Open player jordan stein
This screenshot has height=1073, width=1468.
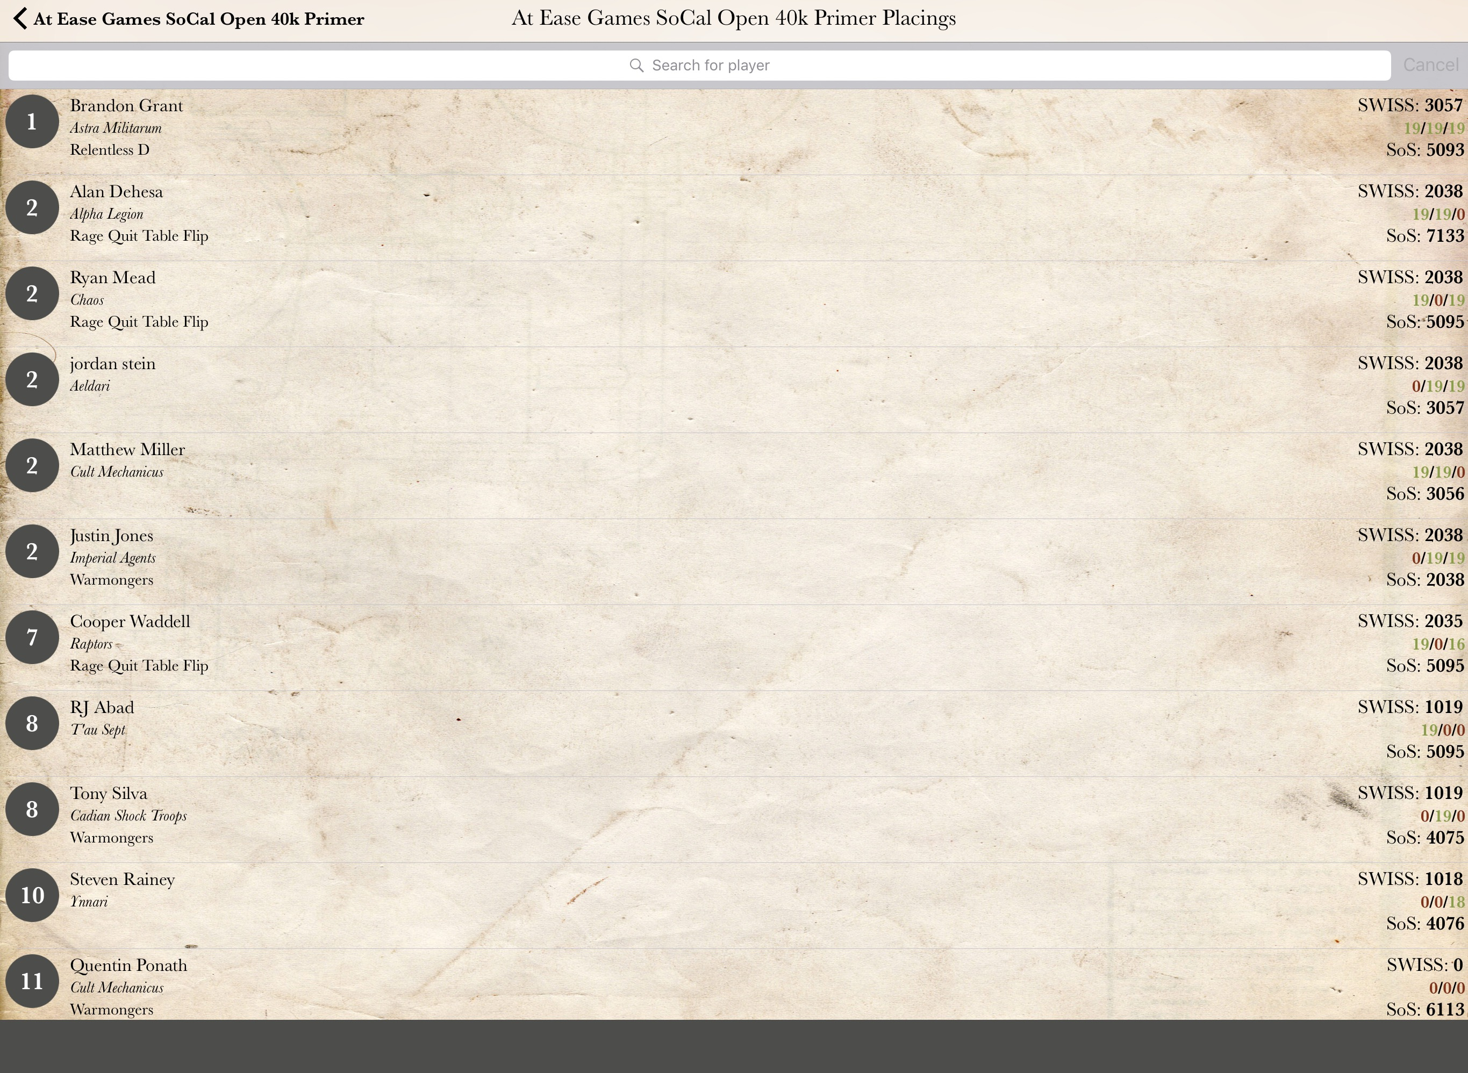(x=112, y=364)
